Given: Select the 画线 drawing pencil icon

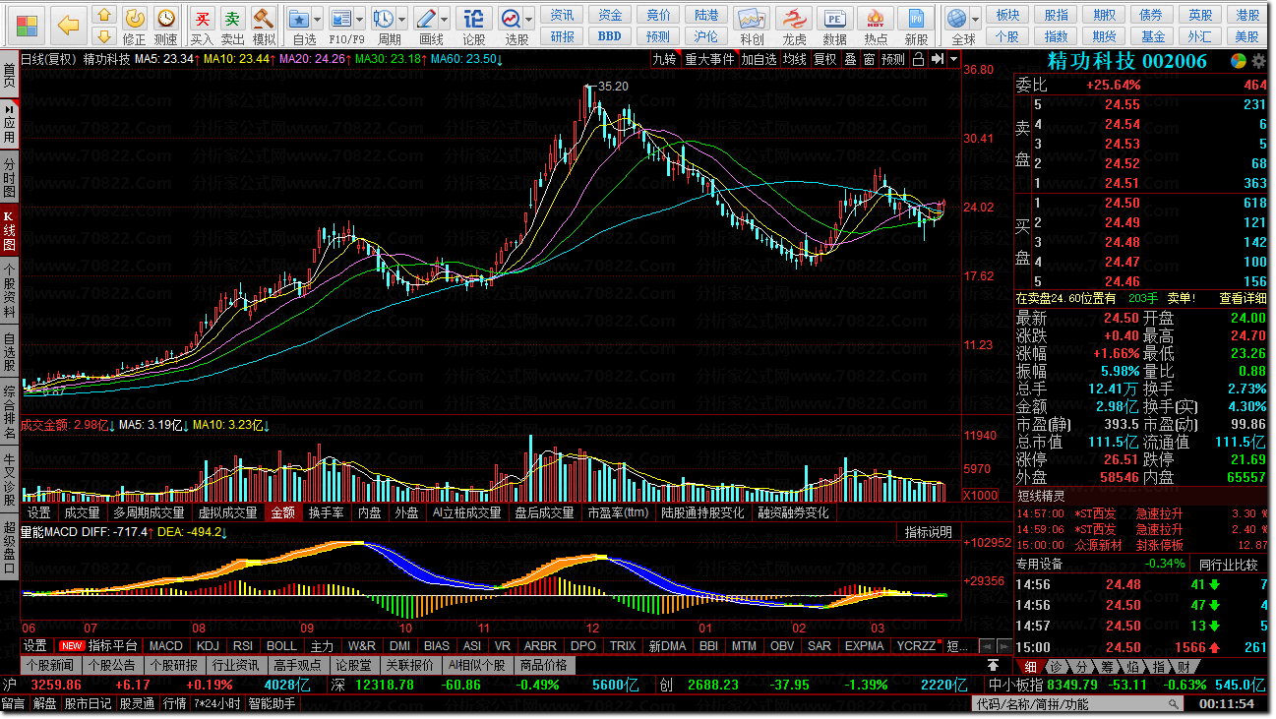Looking at the screenshot, I should point(426,18).
